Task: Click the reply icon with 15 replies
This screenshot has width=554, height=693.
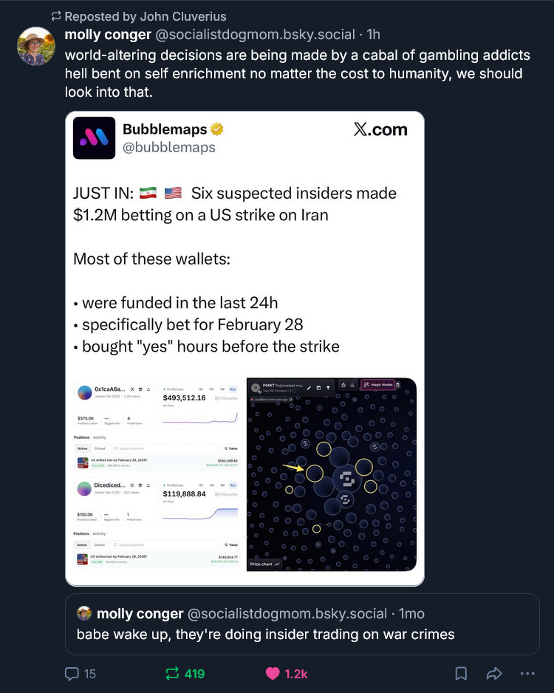Action: [72, 673]
